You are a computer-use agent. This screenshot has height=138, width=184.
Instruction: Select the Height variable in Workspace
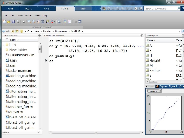[x=155, y=60]
